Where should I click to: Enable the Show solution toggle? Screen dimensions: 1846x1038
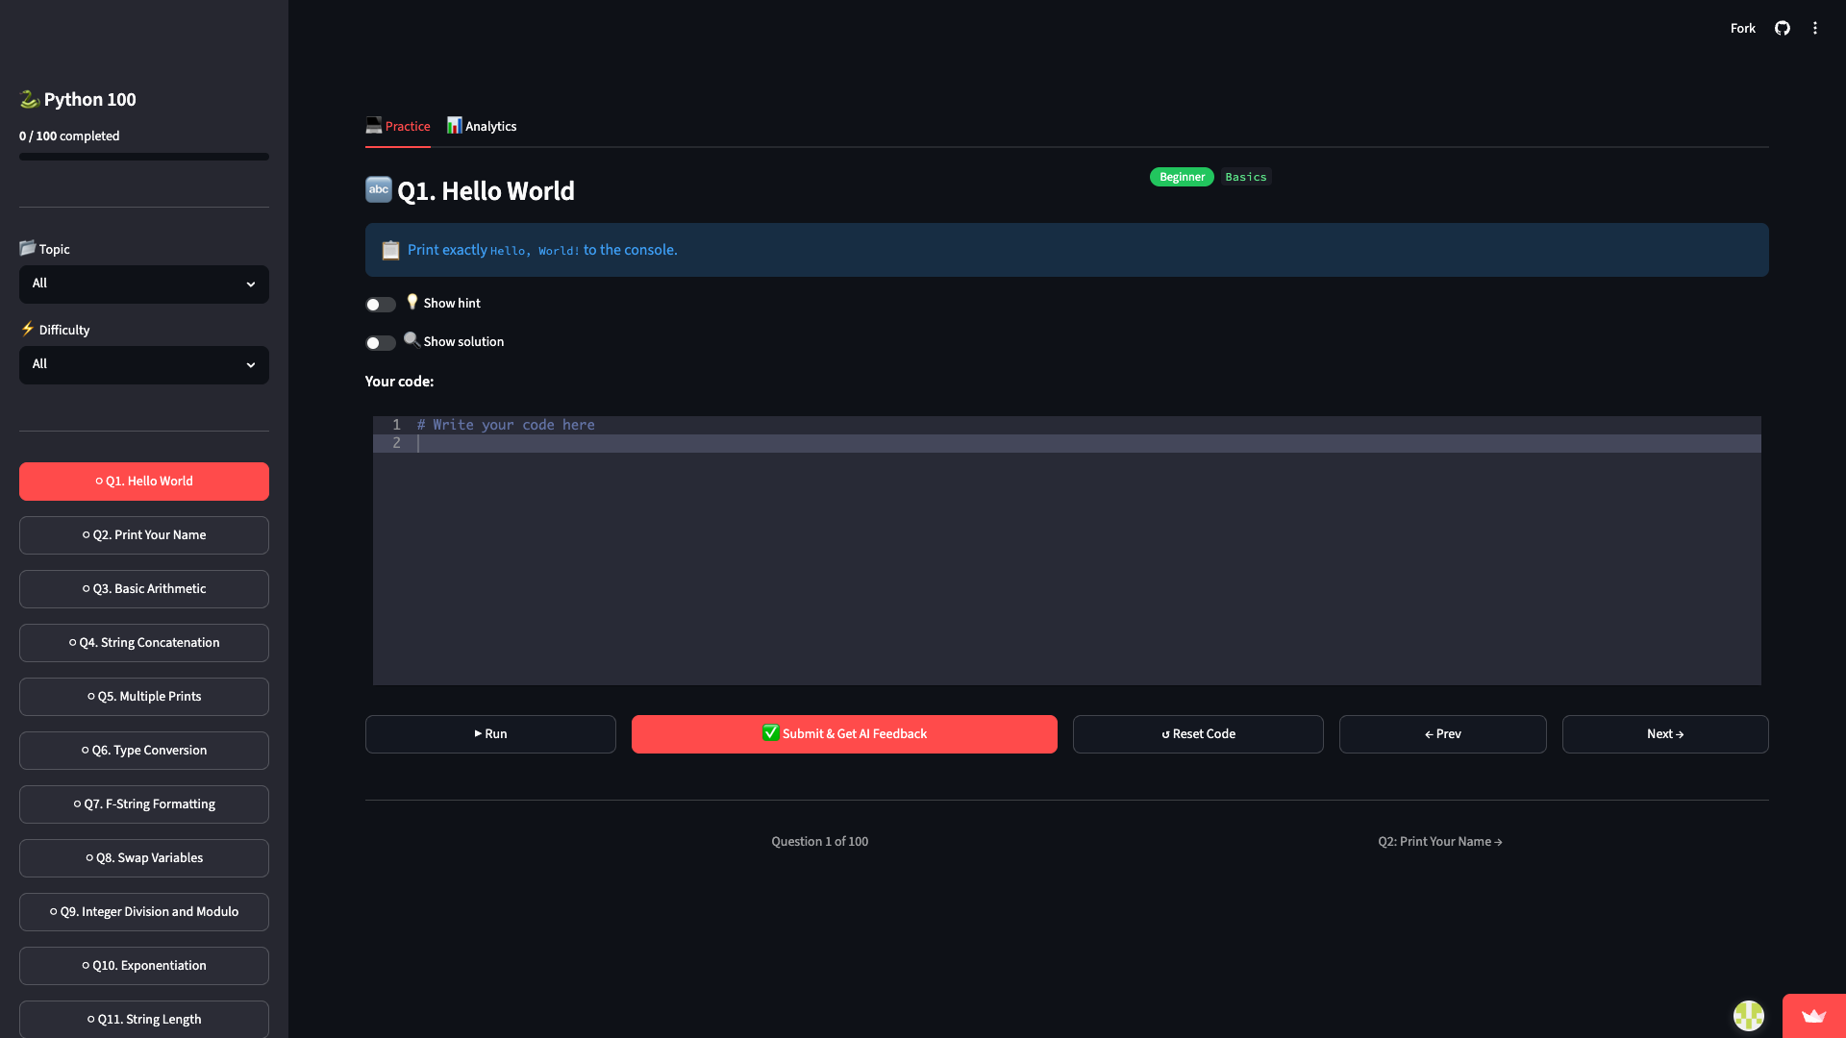click(x=381, y=343)
